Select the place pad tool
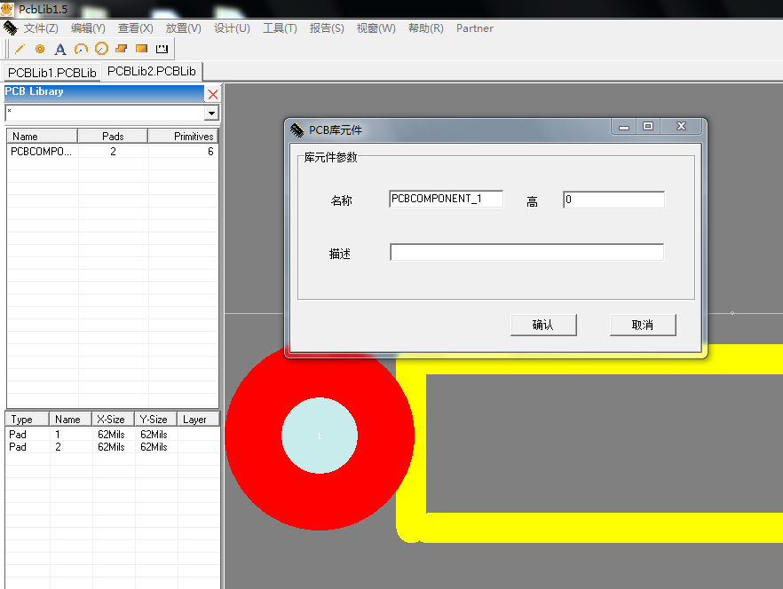 [x=40, y=49]
